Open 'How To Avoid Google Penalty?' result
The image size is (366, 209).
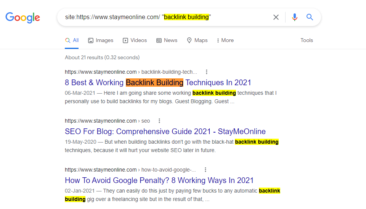point(159,180)
